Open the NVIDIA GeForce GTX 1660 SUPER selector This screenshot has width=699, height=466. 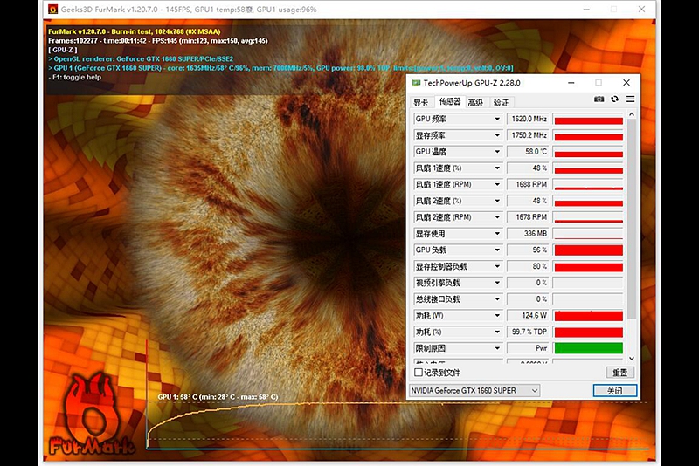tap(474, 391)
